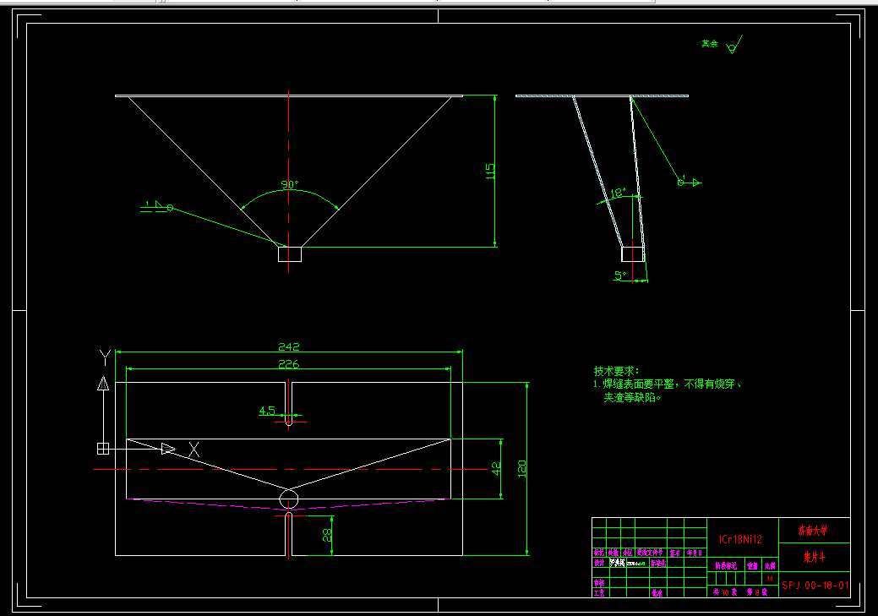Select the 年月日 column header

pos(695,553)
